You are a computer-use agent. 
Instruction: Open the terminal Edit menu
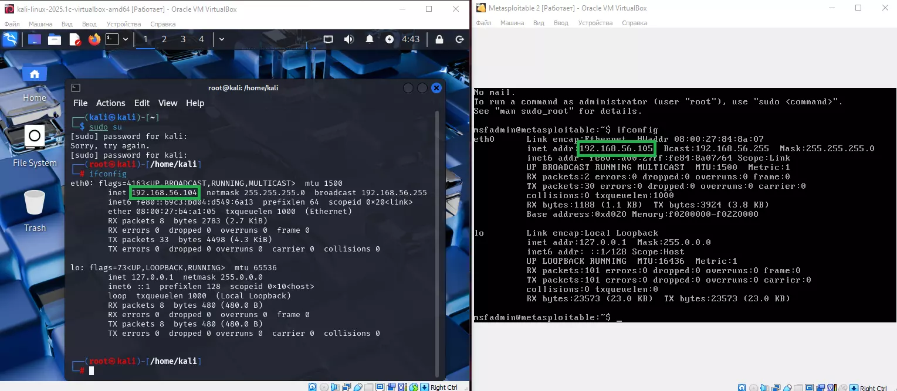pyautogui.click(x=142, y=103)
